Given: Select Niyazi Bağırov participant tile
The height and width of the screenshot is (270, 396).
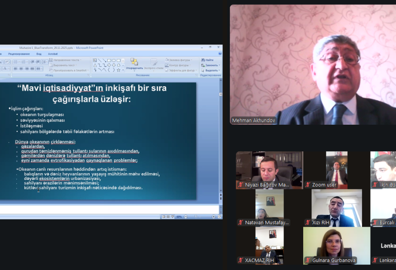Looking at the screenshot, I should tap(269, 170).
